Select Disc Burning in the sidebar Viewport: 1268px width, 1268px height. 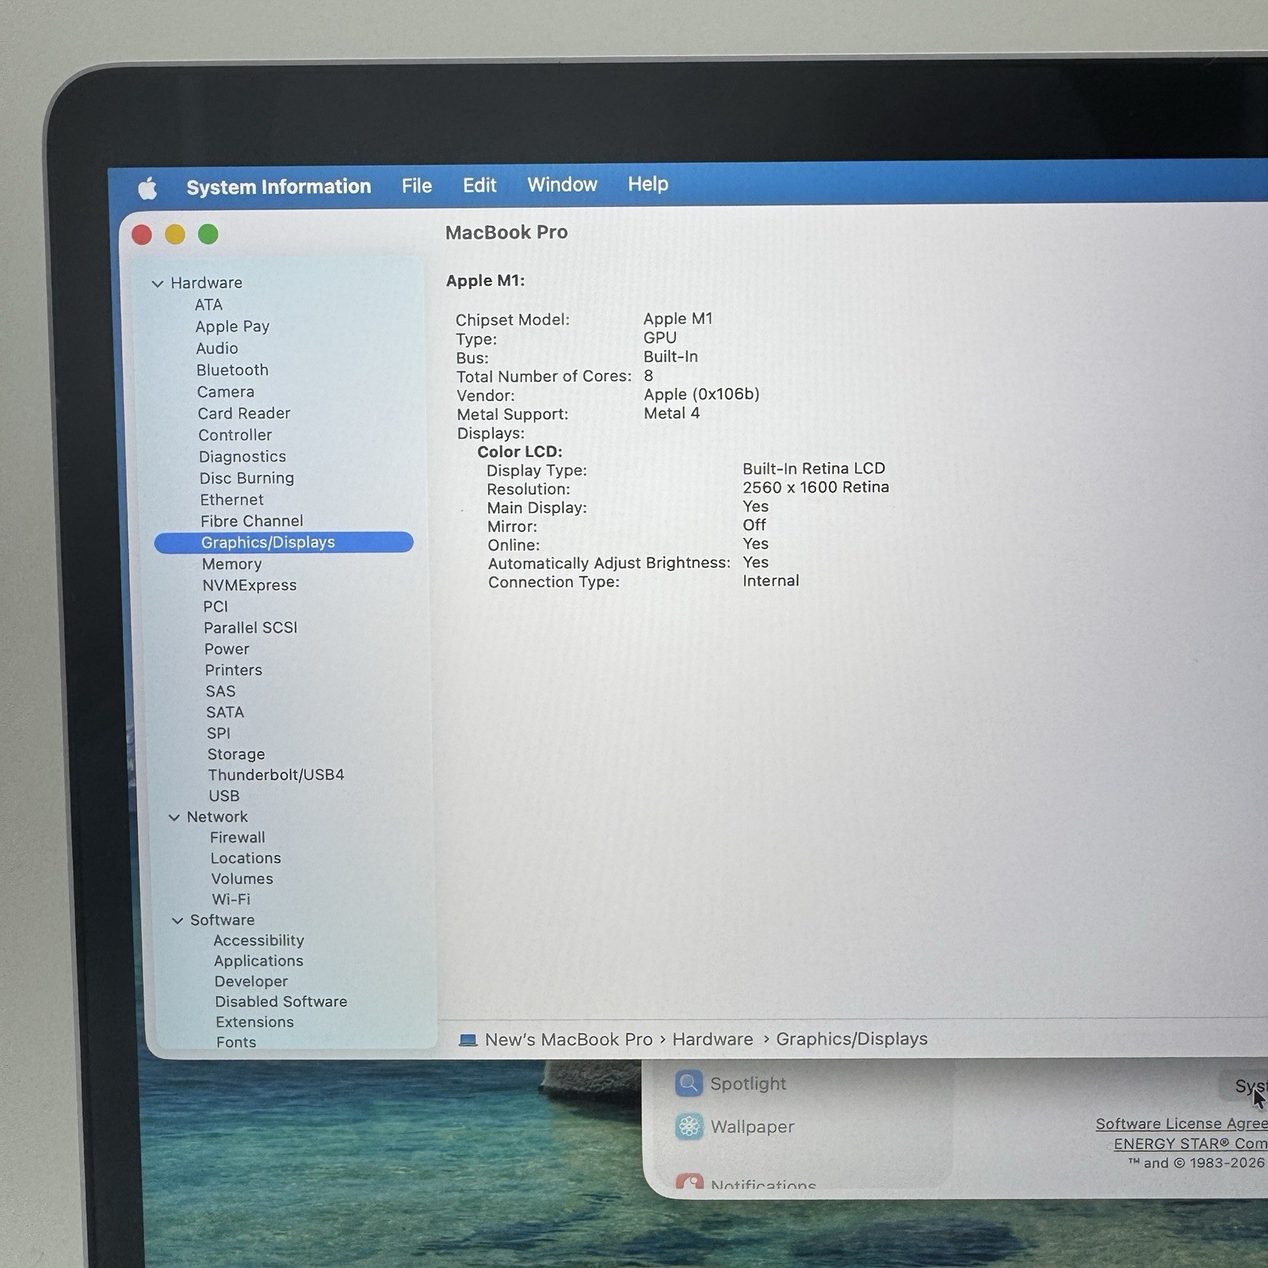point(246,479)
